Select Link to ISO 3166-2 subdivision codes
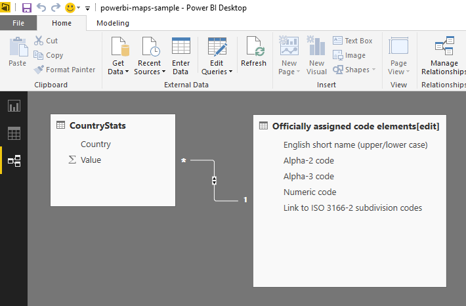Image resolution: width=466 pixels, height=306 pixels. click(x=352, y=208)
